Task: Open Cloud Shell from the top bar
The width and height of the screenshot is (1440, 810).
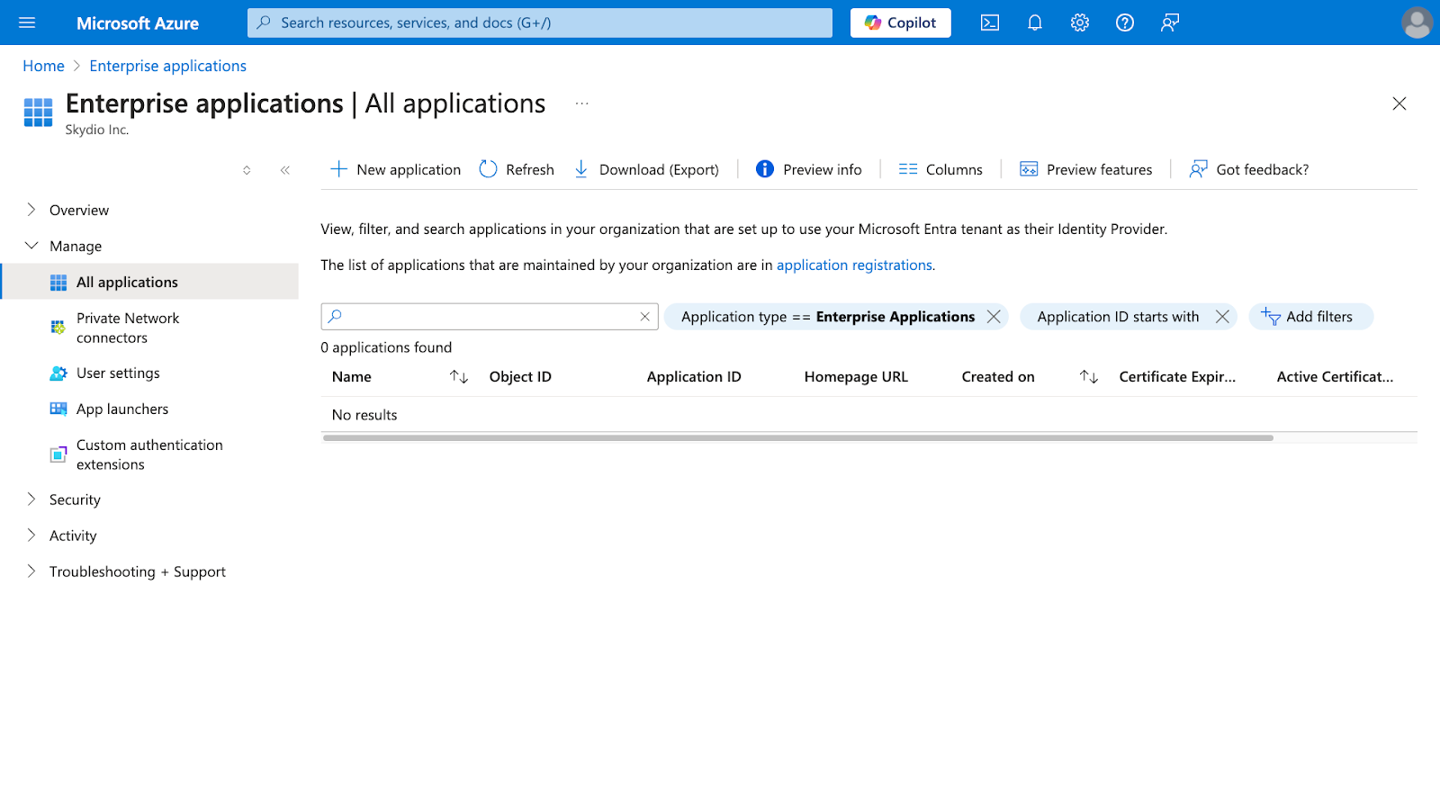Action: (x=990, y=22)
